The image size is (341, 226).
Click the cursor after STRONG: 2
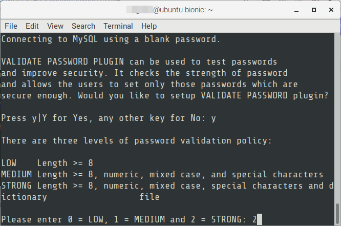[x=260, y=219]
